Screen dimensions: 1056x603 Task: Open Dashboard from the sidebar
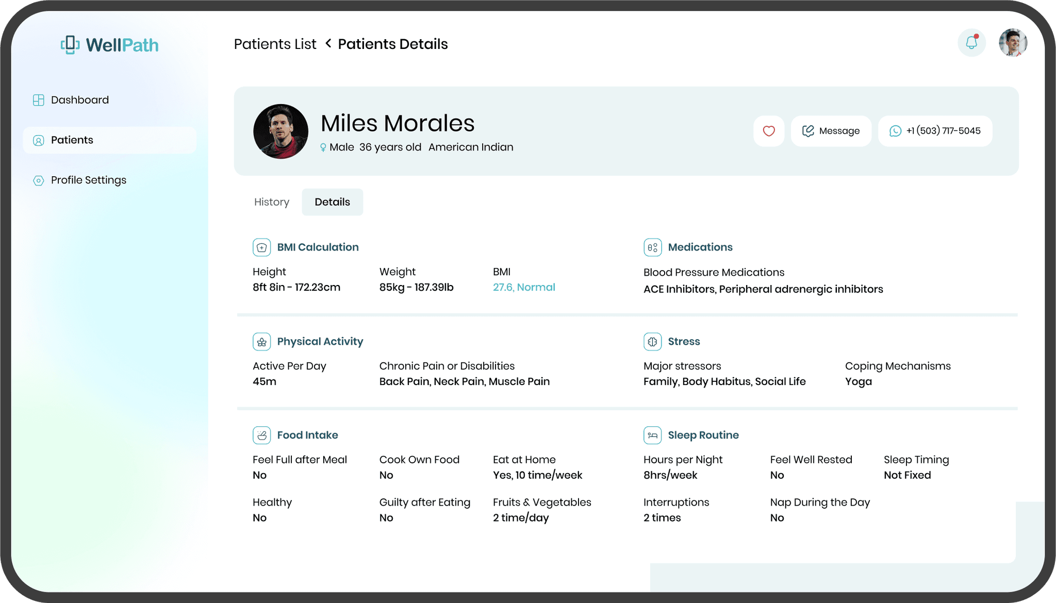[79, 100]
